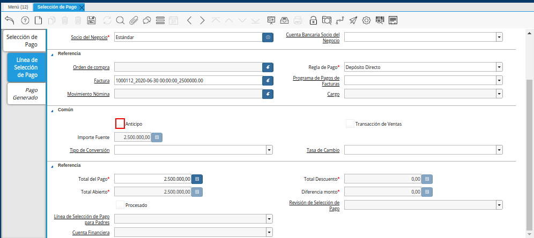Screen dimensions: 534x238
Task: Click the Socio del Negocio label link
Action: click(x=89, y=37)
